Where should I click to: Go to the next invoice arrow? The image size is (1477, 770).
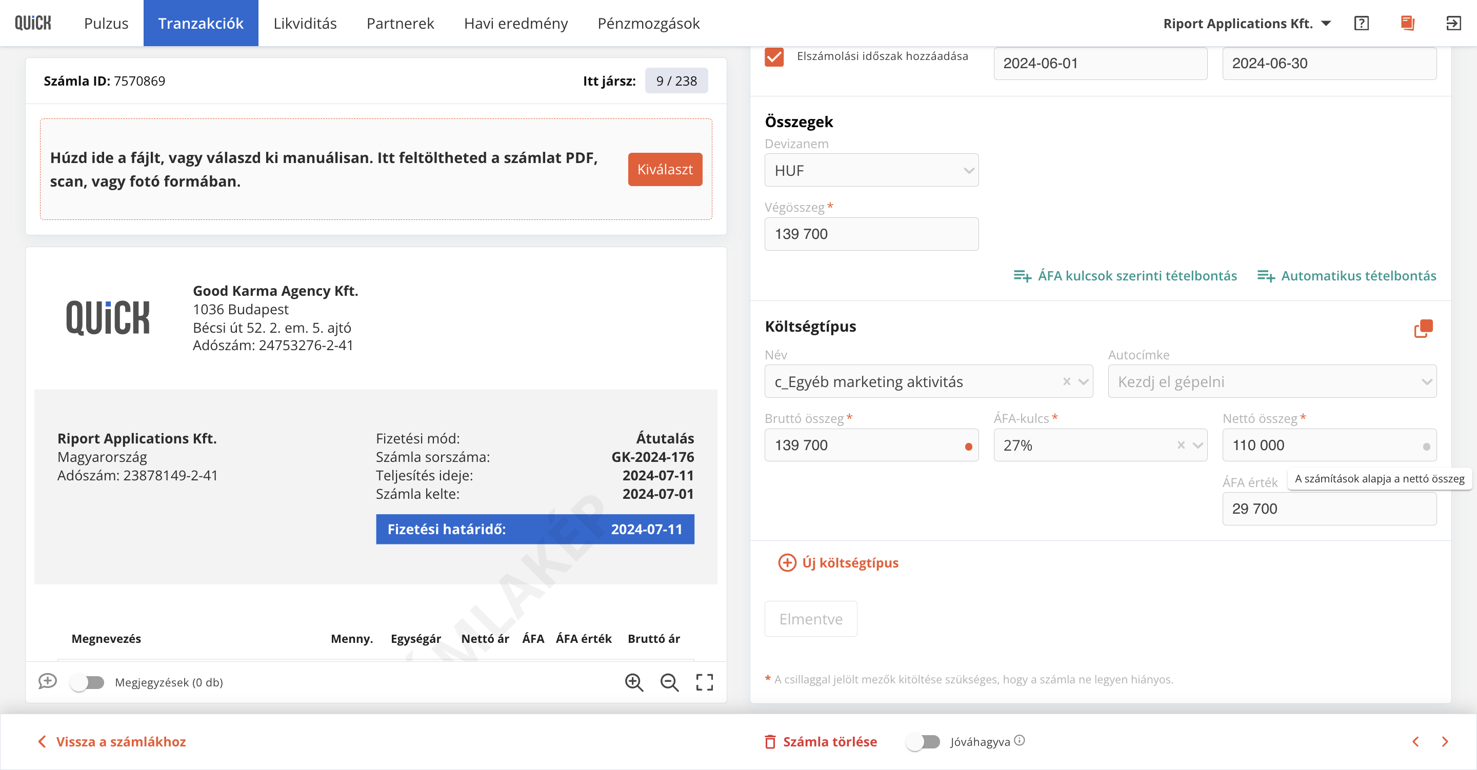coord(1446,741)
